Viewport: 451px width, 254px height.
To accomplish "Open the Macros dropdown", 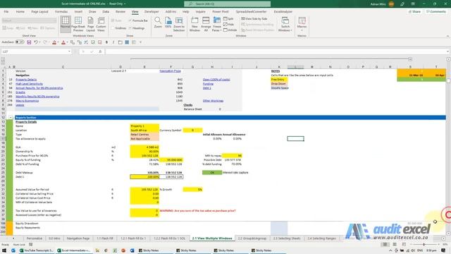I will [302, 24].
